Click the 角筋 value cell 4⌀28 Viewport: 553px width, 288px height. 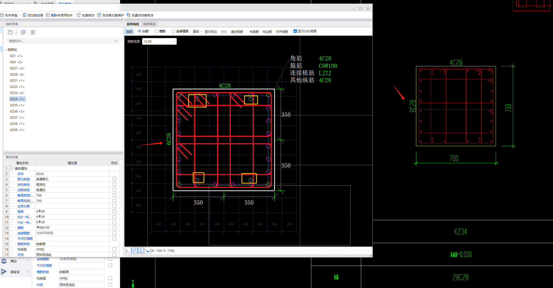pyautogui.click(x=72, y=211)
